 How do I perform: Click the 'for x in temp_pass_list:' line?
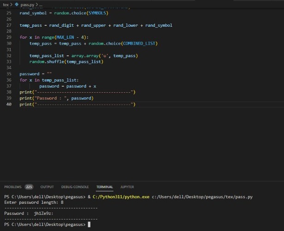point(49,80)
